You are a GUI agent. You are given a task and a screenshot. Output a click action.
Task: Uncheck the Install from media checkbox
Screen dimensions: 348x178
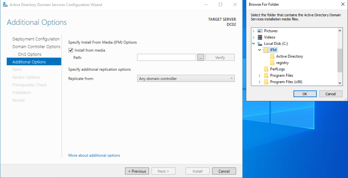coord(71,50)
